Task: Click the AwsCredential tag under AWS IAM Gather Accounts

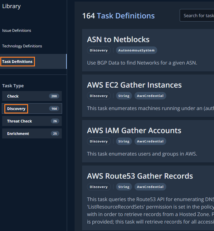Action: pyautogui.click(x=150, y=141)
